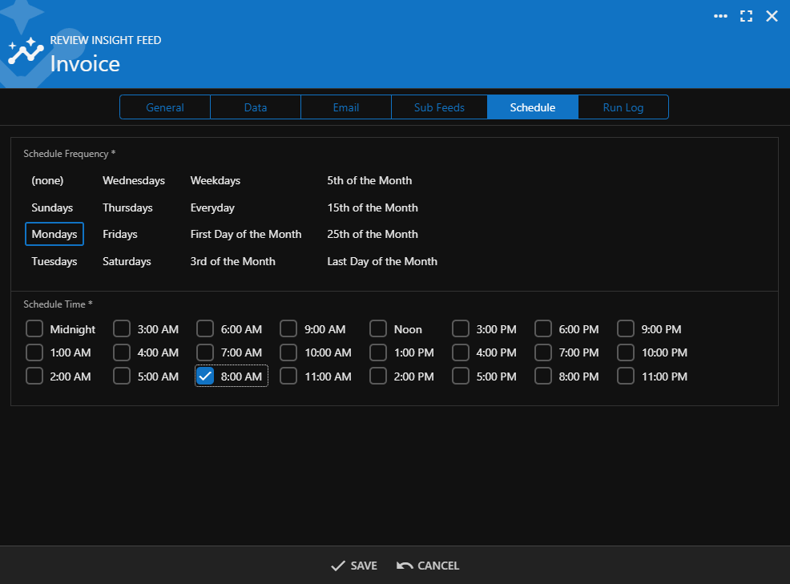Discard changes with CANCEL button

428,566
